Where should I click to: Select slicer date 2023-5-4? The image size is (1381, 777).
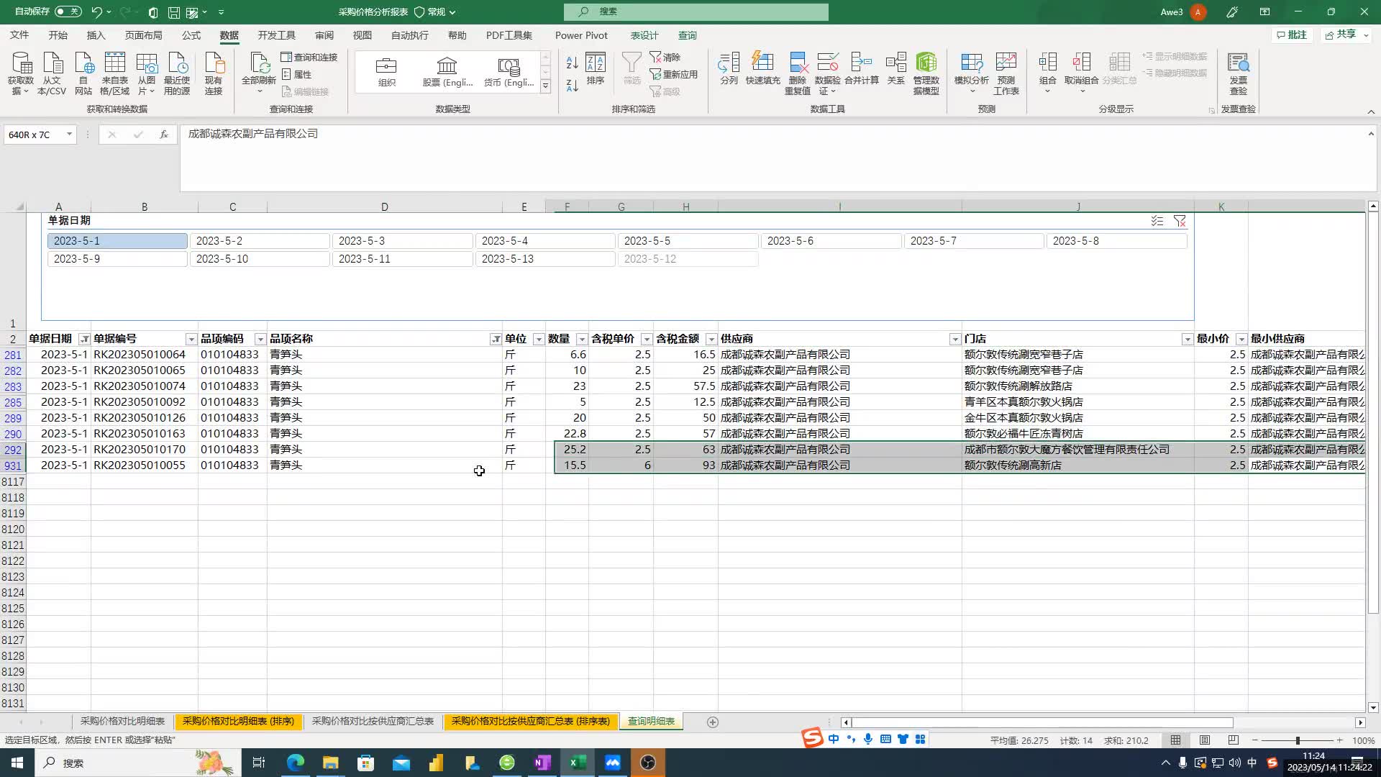click(545, 241)
